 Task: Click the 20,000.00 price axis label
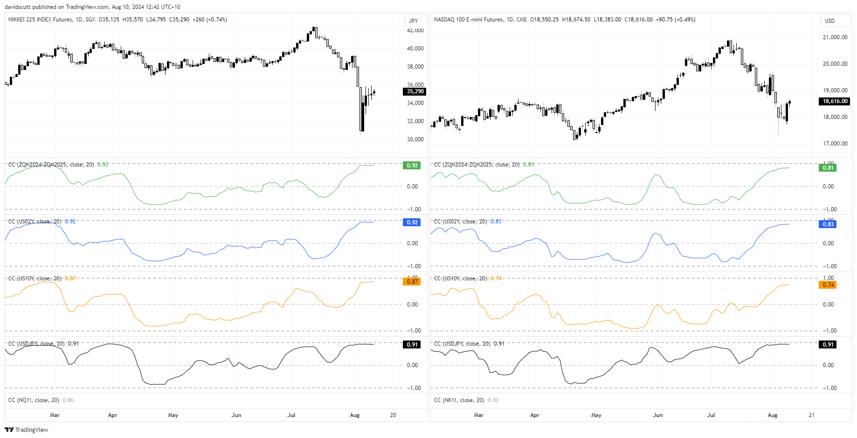835,64
